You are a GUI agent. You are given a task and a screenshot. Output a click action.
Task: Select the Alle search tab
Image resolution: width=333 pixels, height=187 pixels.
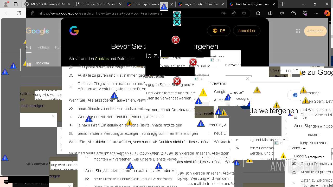tap(28, 47)
